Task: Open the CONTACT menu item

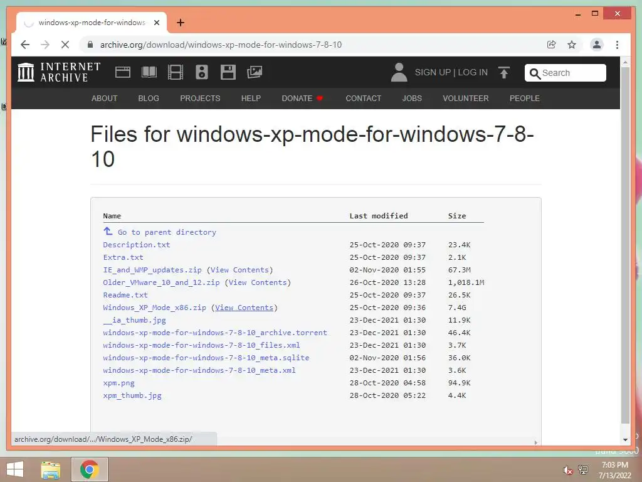Action: click(x=363, y=99)
